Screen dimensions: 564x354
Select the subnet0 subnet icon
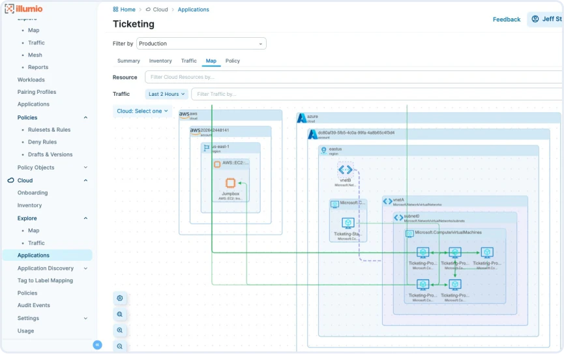(x=398, y=218)
